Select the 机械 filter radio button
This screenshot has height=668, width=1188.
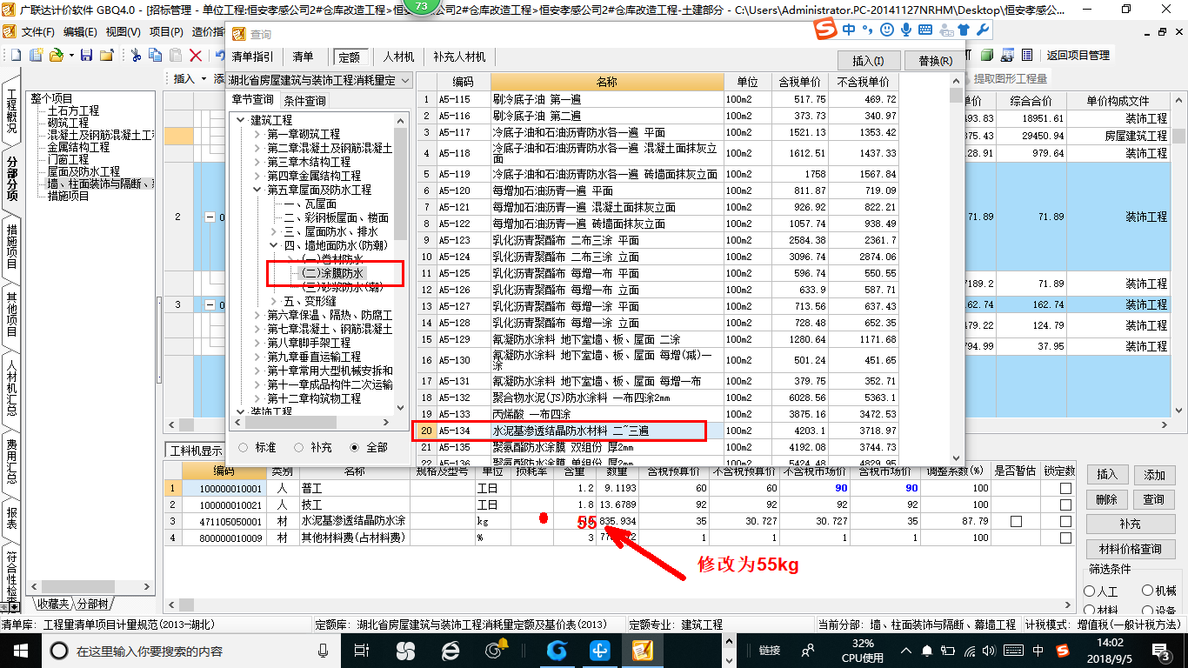1147,591
